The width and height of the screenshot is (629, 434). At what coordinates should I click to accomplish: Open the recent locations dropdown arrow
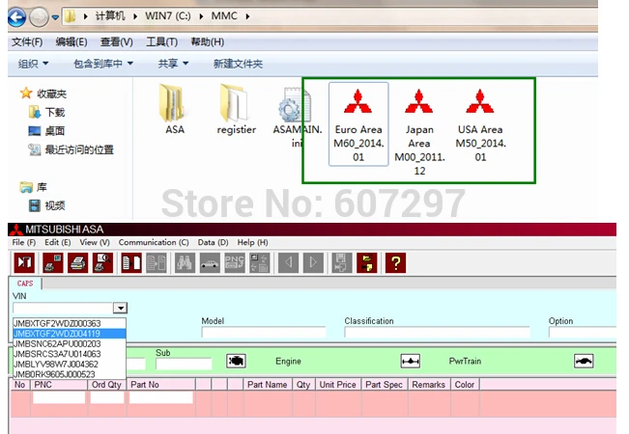coord(55,17)
